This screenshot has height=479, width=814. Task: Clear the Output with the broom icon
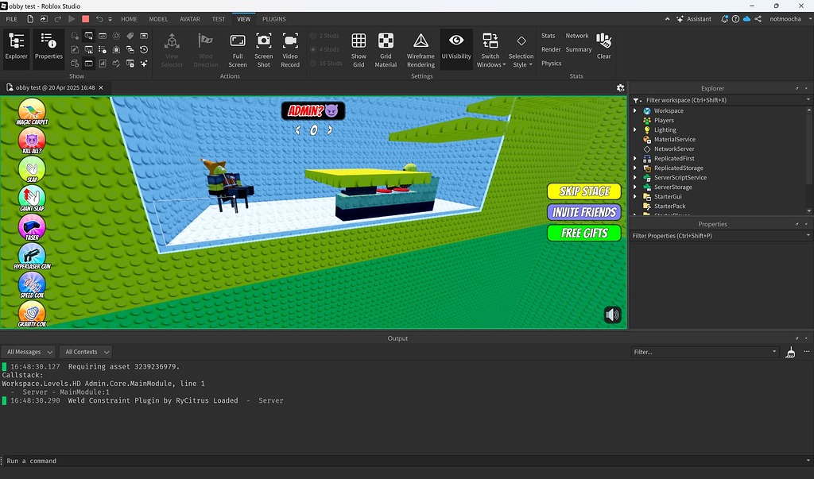tap(790, 351)
